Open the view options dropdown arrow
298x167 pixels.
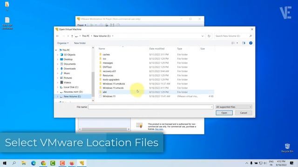tap(237, 43)
